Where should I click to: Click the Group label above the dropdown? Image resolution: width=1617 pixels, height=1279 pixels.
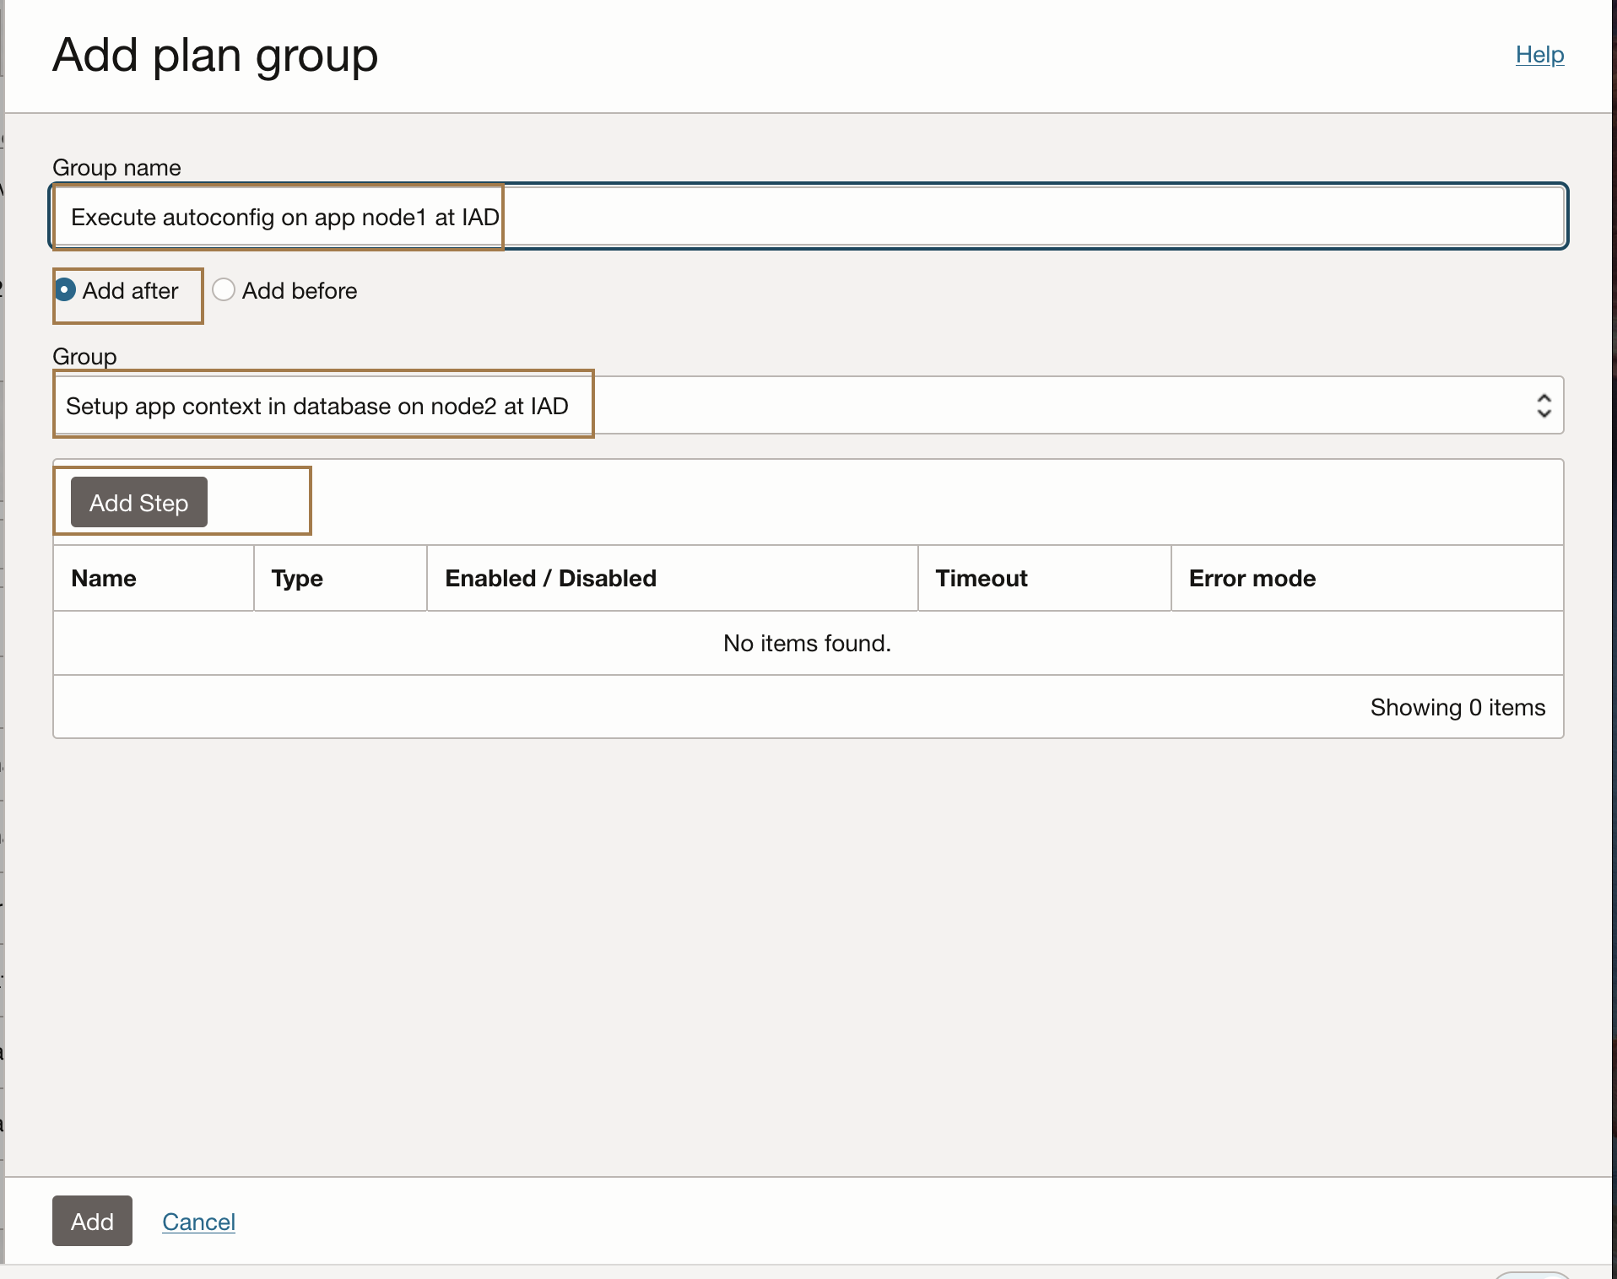(84, 357)
